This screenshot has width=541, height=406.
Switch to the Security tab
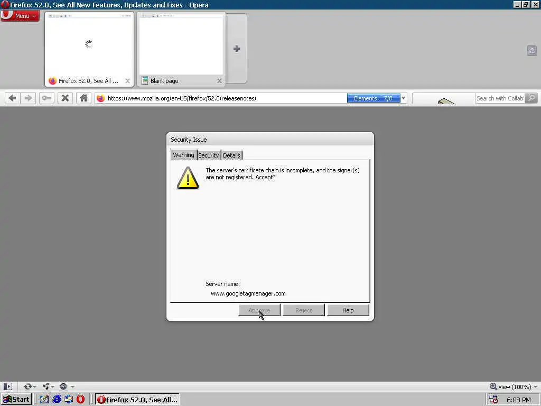208,155
